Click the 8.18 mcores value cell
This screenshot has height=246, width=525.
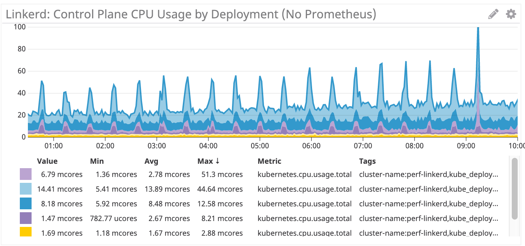pos(62,204)
